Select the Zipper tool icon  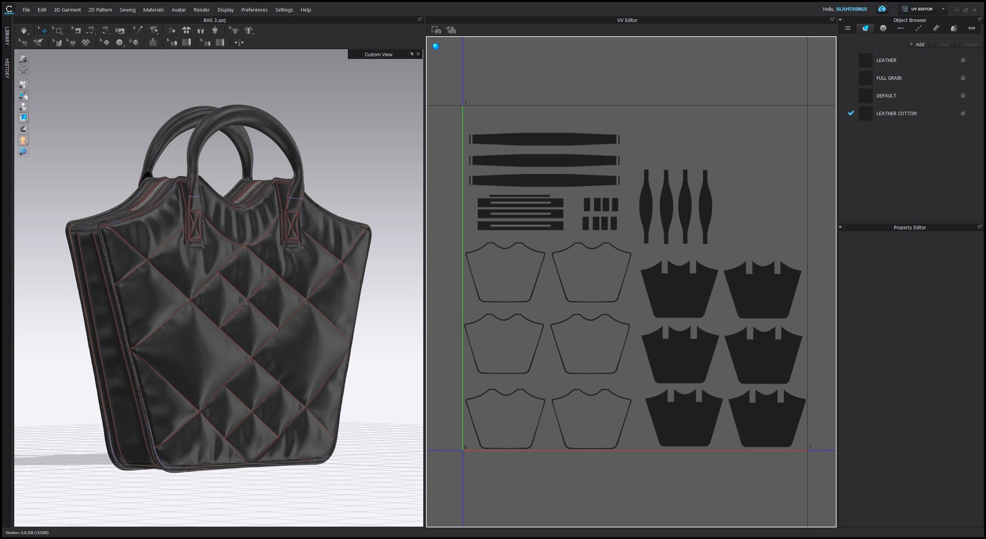coord(153,42)
